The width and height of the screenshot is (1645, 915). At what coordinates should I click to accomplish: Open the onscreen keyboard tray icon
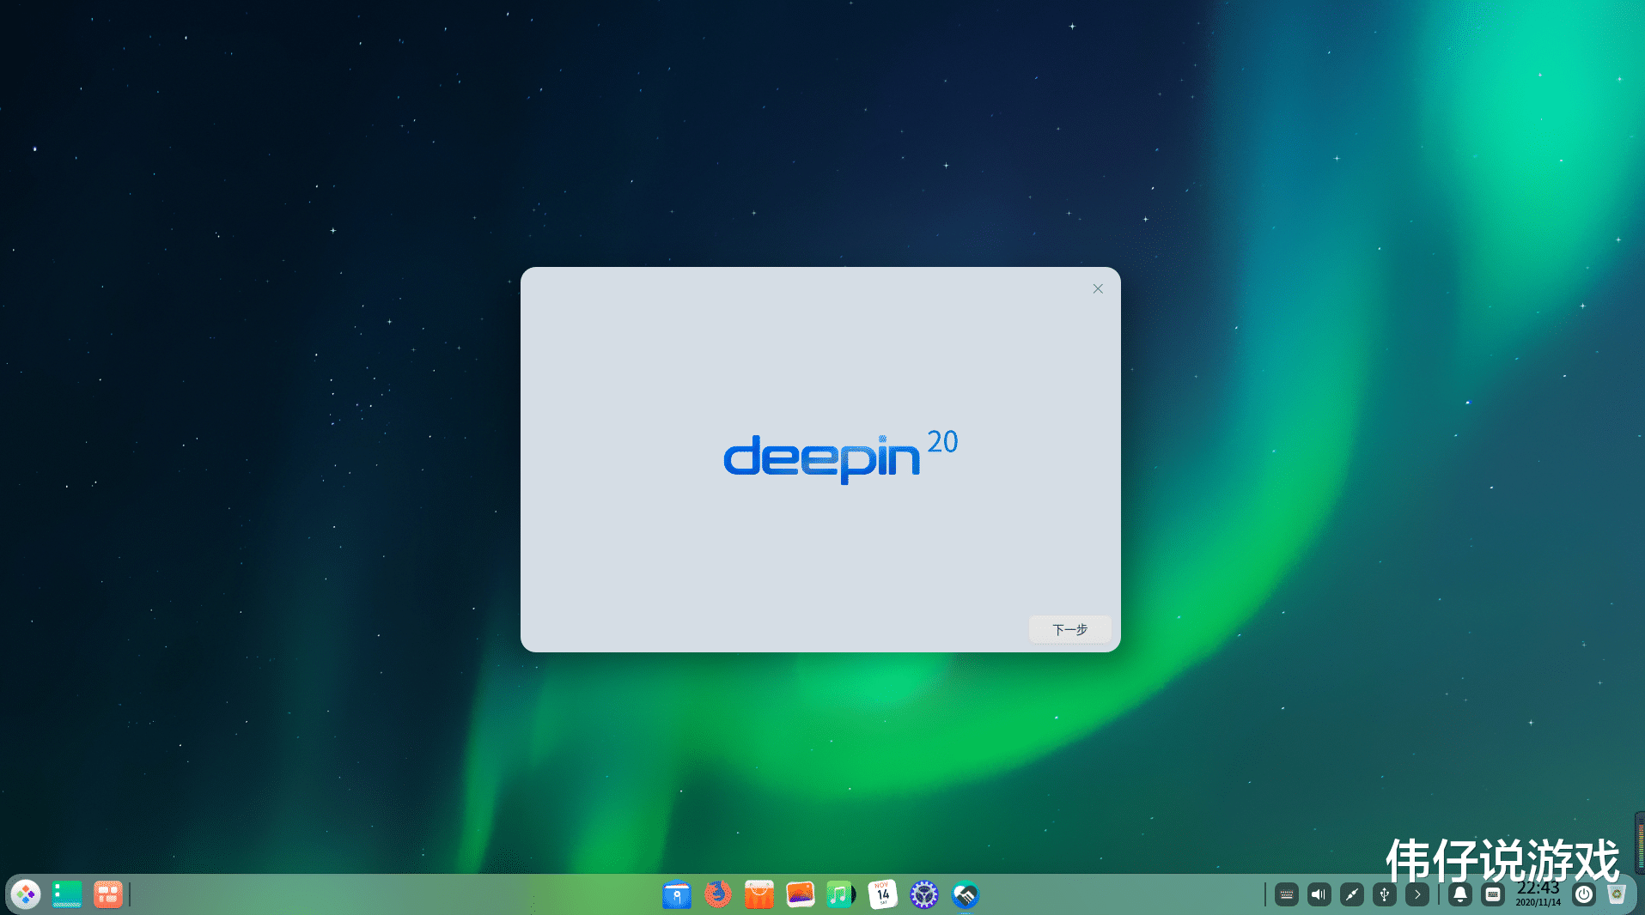tap(1287, 894)
